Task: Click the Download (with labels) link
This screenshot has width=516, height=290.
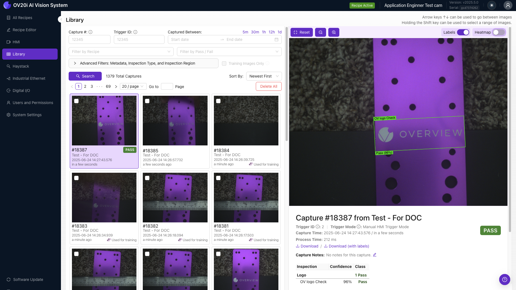Action: tap(349, 246)
